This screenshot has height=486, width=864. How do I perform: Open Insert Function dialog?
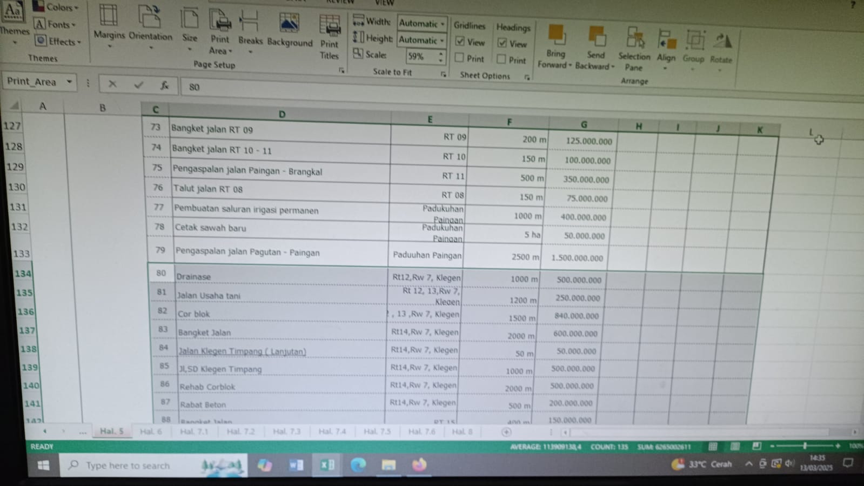point(164,85)
